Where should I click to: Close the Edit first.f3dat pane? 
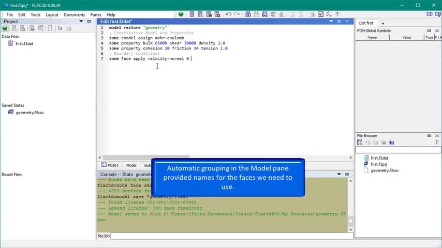coord(347,21)
